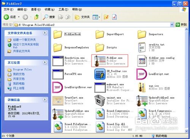Select the credits.txt file icon
Screen dimensions: 190x139
click(142, 48)
